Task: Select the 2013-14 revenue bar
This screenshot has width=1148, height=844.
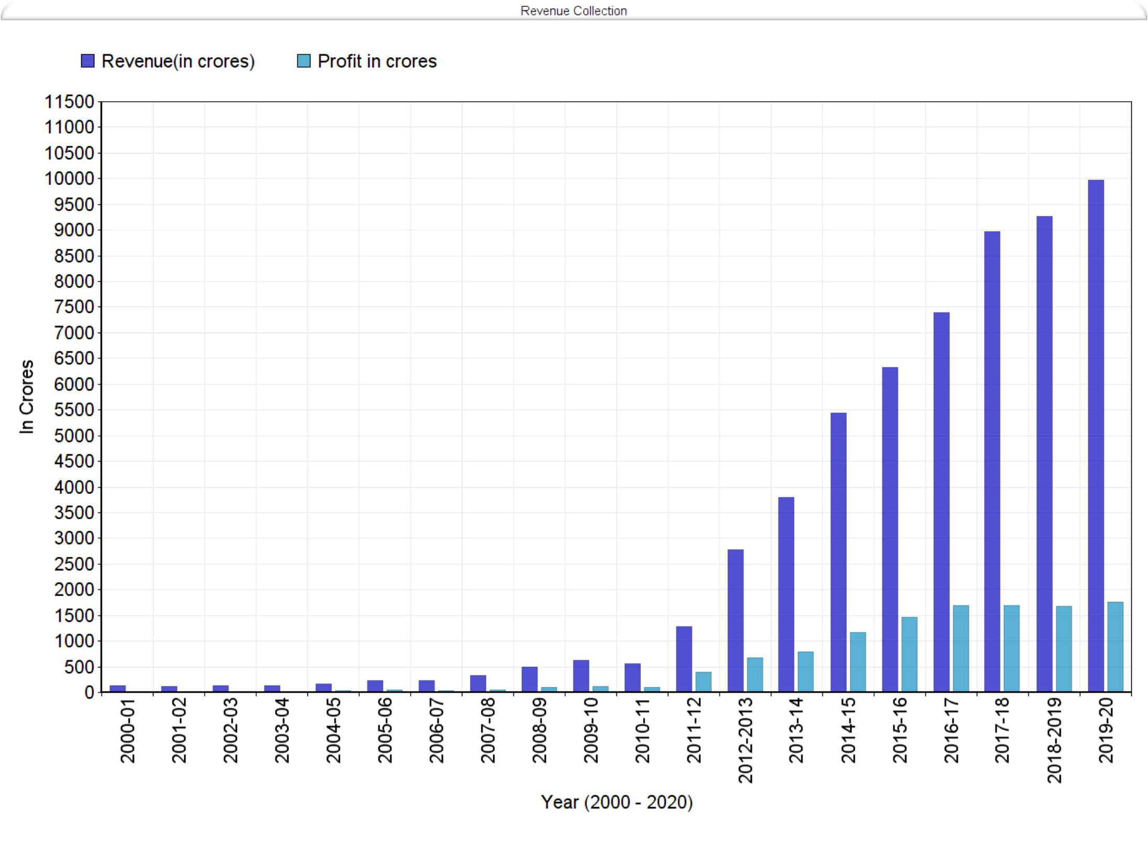Action: coord(786,594)
